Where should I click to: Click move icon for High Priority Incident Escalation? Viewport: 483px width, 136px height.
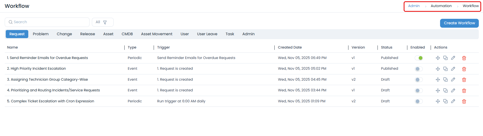click(438, 69)
